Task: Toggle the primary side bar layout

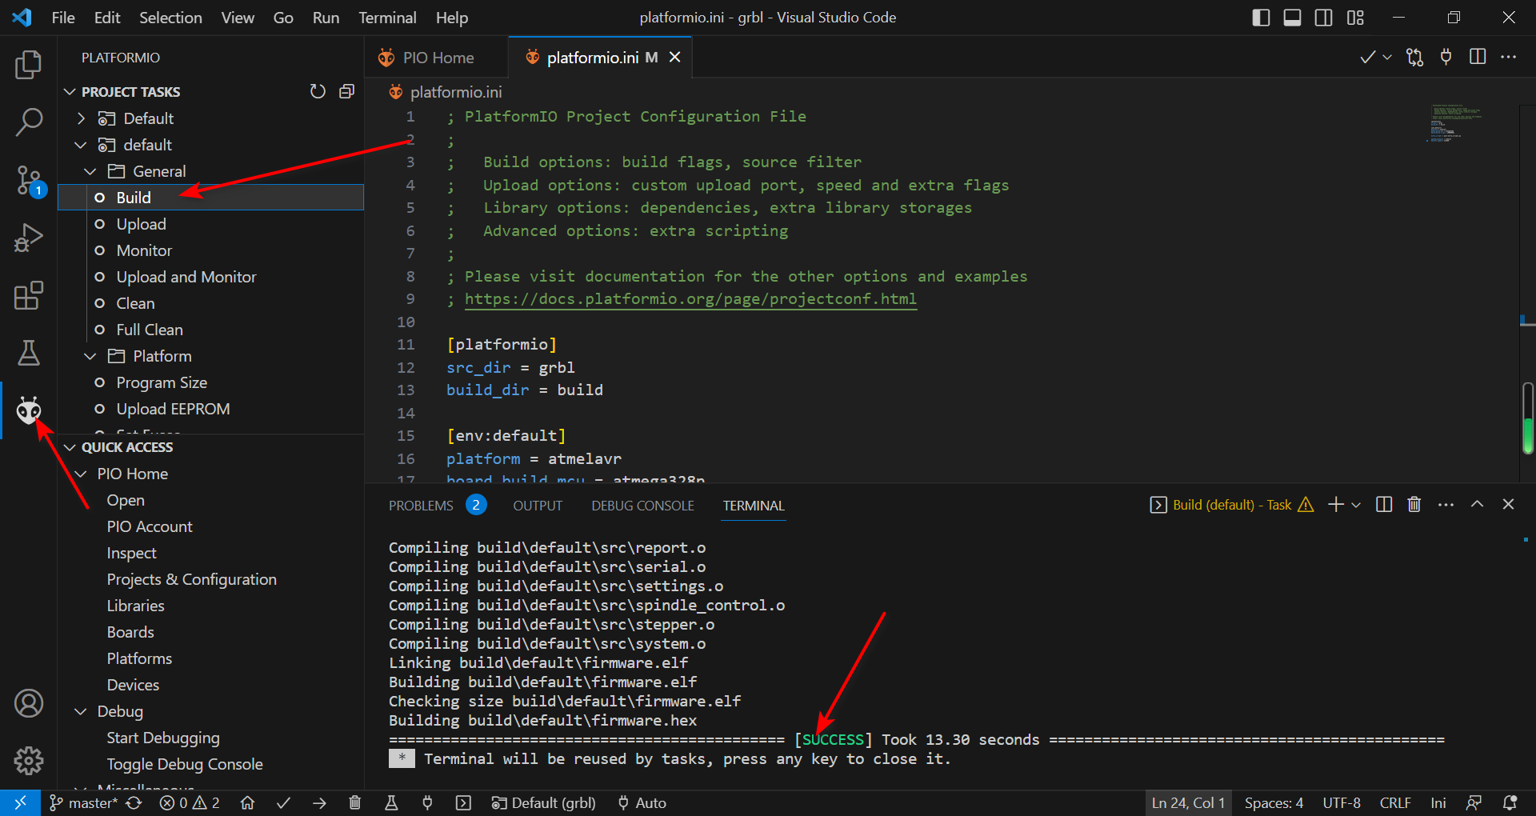Action: (x=1261, y=18)
